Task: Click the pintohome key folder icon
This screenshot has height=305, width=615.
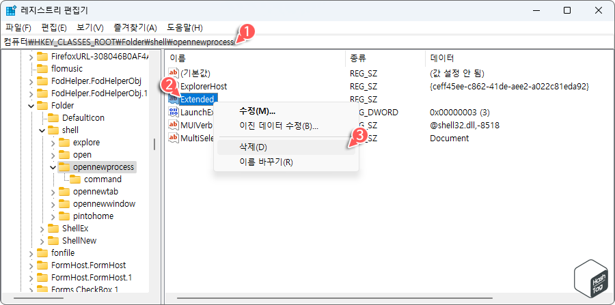Action: coord(64,216)
